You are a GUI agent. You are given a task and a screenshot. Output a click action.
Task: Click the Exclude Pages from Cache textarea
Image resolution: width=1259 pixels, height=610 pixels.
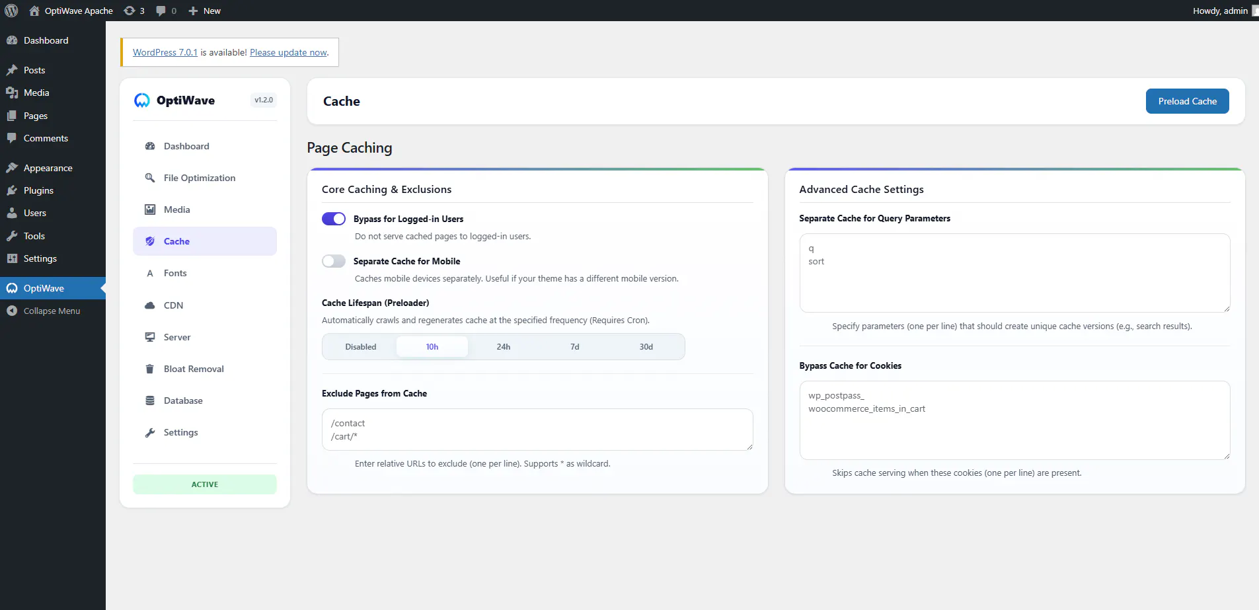click(x=537, y=430)
